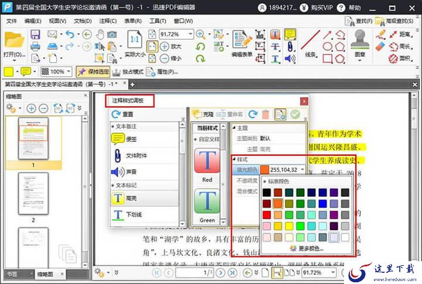This screenshot has width=422, height=284.
Task: Select the area 面积 measuring tool
Action: (x=401, y=58)
